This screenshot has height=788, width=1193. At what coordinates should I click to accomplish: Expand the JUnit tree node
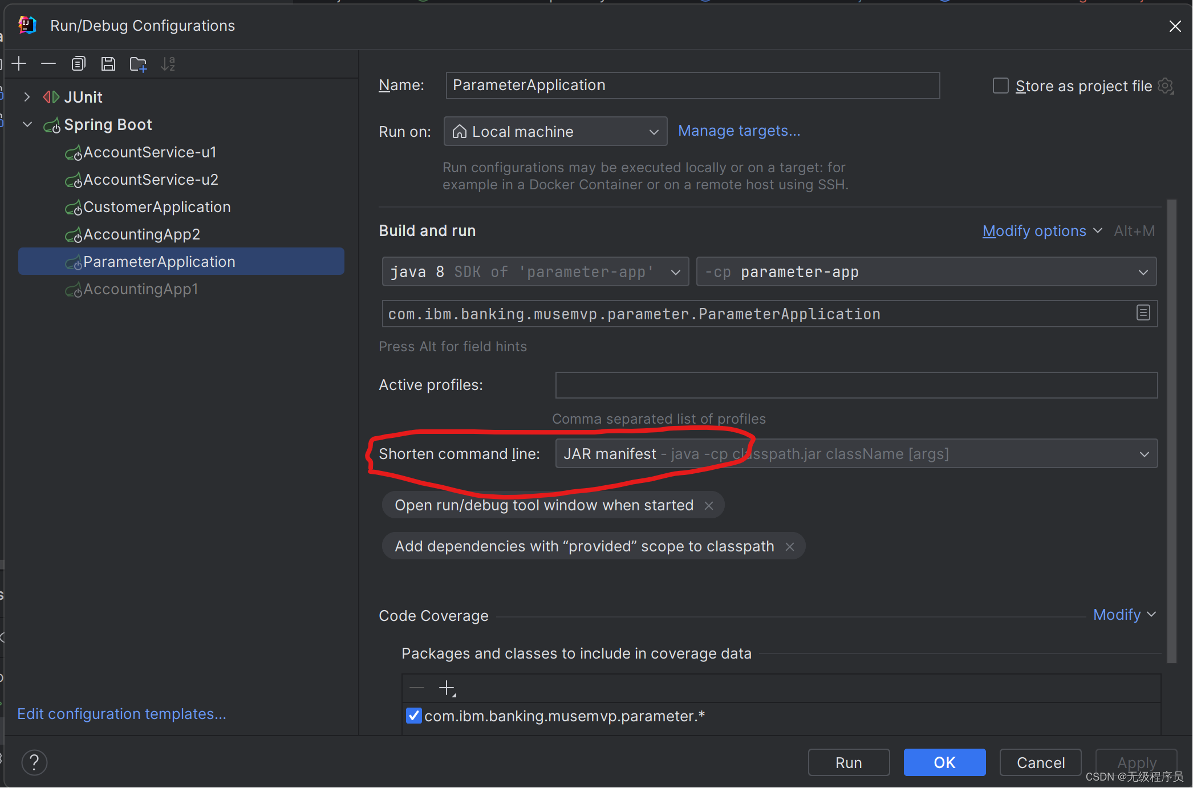pyautogui.click(x=27, y=97)
